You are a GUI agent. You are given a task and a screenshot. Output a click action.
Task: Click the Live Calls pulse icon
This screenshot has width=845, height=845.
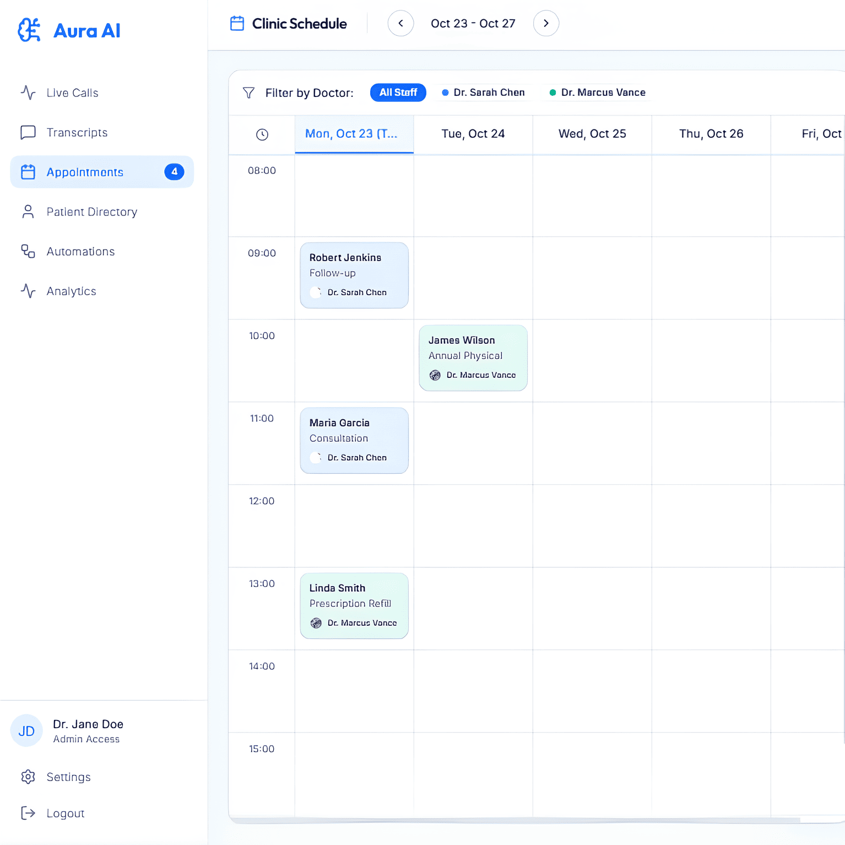[x=28, y=93]
